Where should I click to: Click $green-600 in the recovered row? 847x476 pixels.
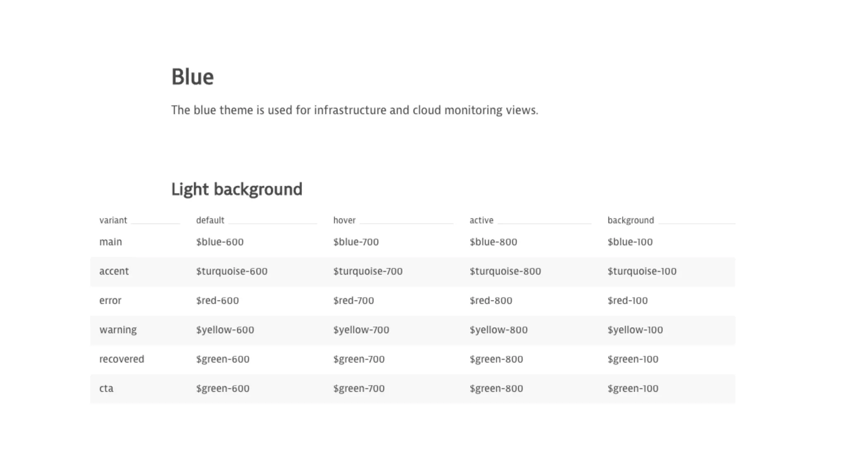[x=223, y=359]
